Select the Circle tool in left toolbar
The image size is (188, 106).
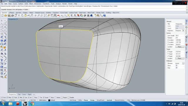[x=2, y=27]
